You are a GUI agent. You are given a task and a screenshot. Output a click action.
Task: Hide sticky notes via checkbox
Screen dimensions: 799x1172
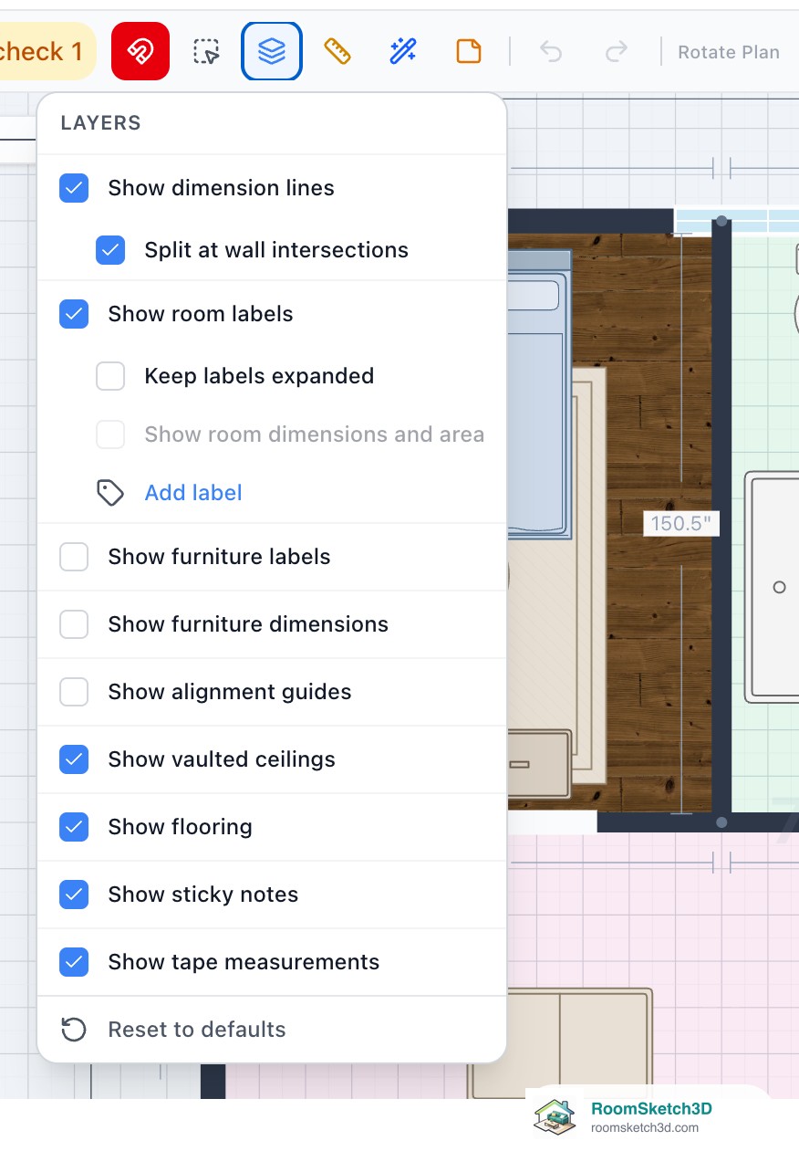pyautogui.click(x=74, y=895)
